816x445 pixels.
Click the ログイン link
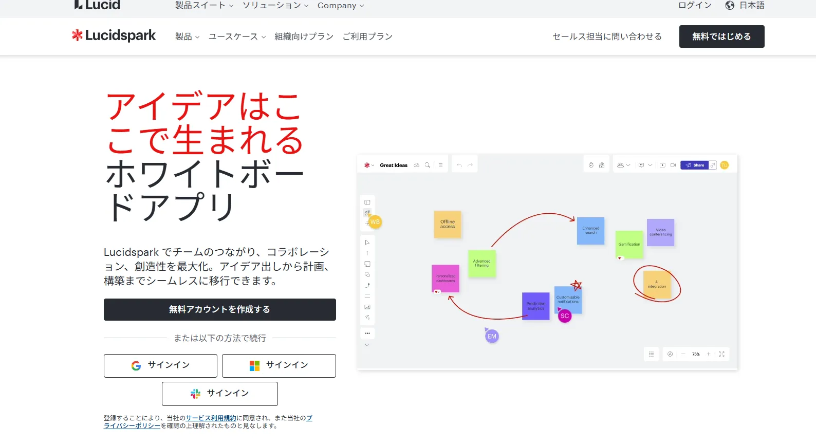(x=695, y=5)
